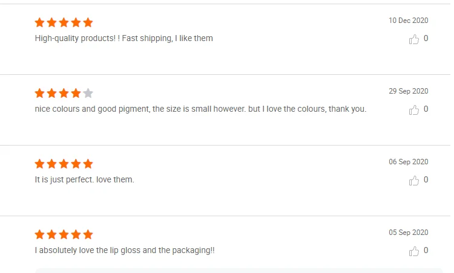Click the review text 'High-quality products! ! Fast shipping'
Viewport: 454px width, 273px height.
click(124, 38)
